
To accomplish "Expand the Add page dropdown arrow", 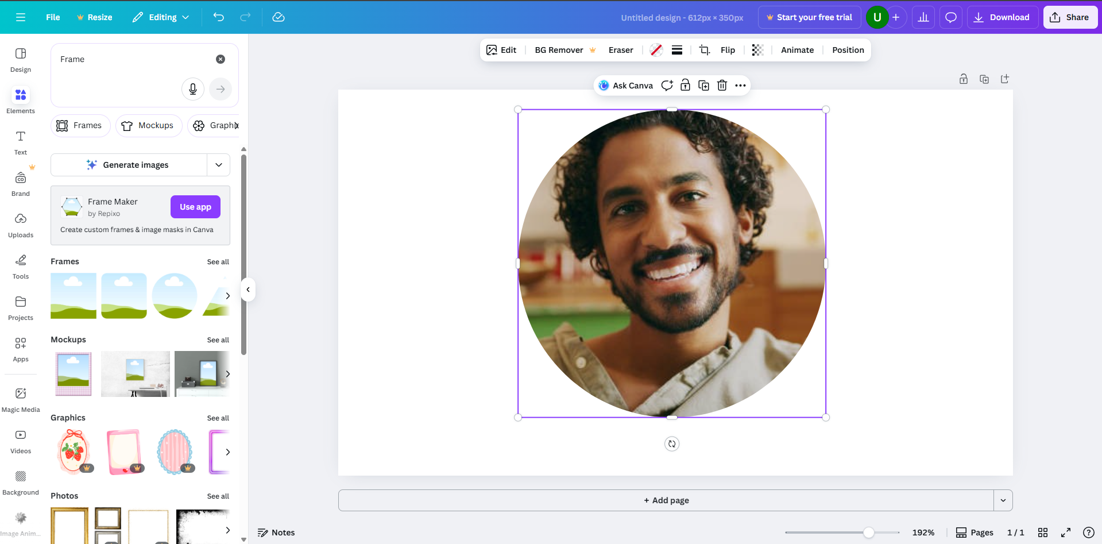I will click(1003, 500).
